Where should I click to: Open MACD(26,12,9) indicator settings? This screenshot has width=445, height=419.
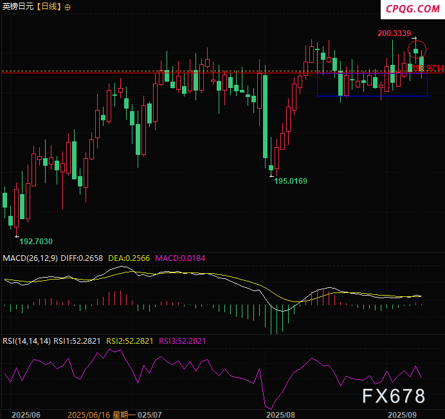pyautogui.click(x=30, y=258)
